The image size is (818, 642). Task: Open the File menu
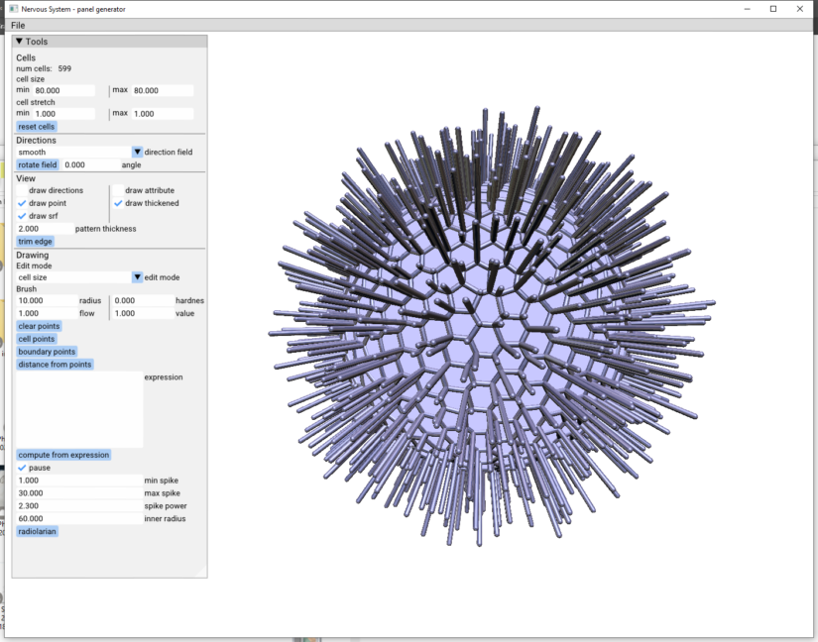click(x=18, y=25)
